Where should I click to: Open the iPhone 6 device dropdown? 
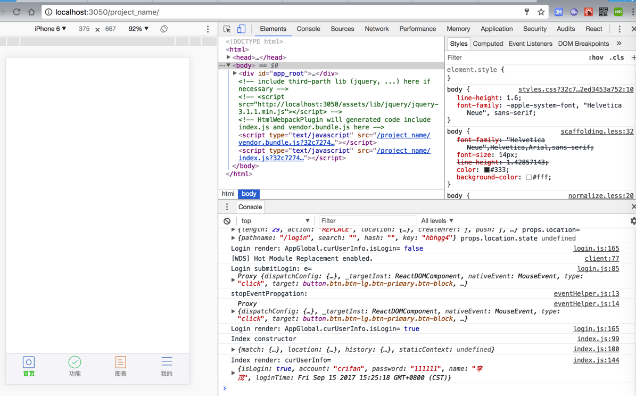click(x=50, y=29)
